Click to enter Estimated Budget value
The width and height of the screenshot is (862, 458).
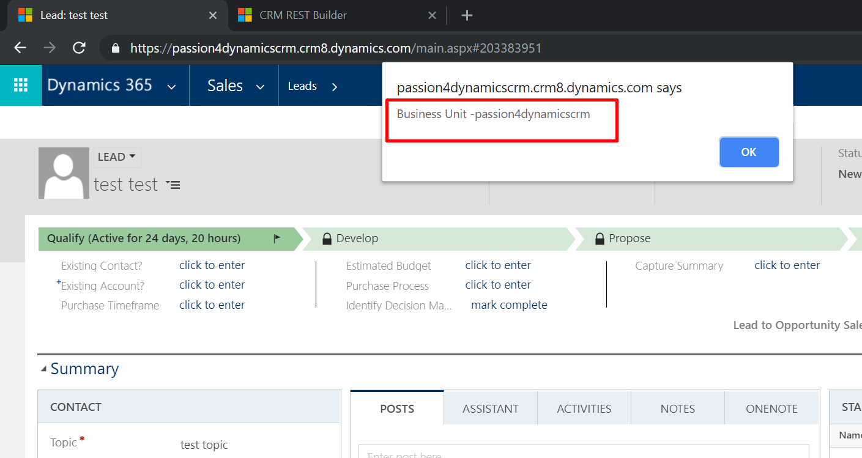497,265
